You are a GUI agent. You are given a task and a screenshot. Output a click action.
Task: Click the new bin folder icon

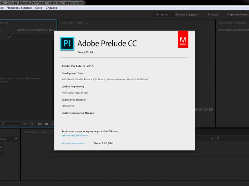pos(46,124)
